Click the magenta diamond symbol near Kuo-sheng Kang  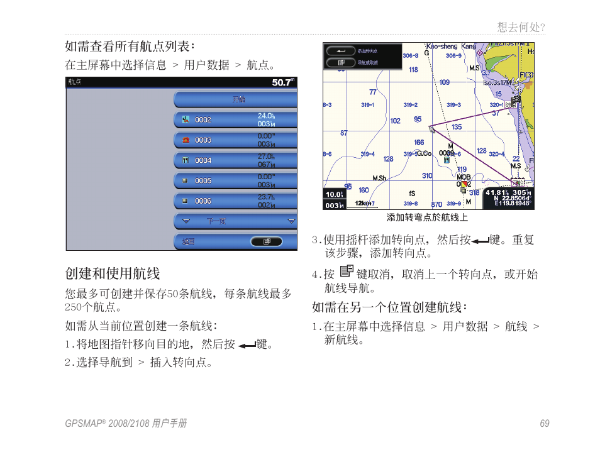(x=479, y=52)
